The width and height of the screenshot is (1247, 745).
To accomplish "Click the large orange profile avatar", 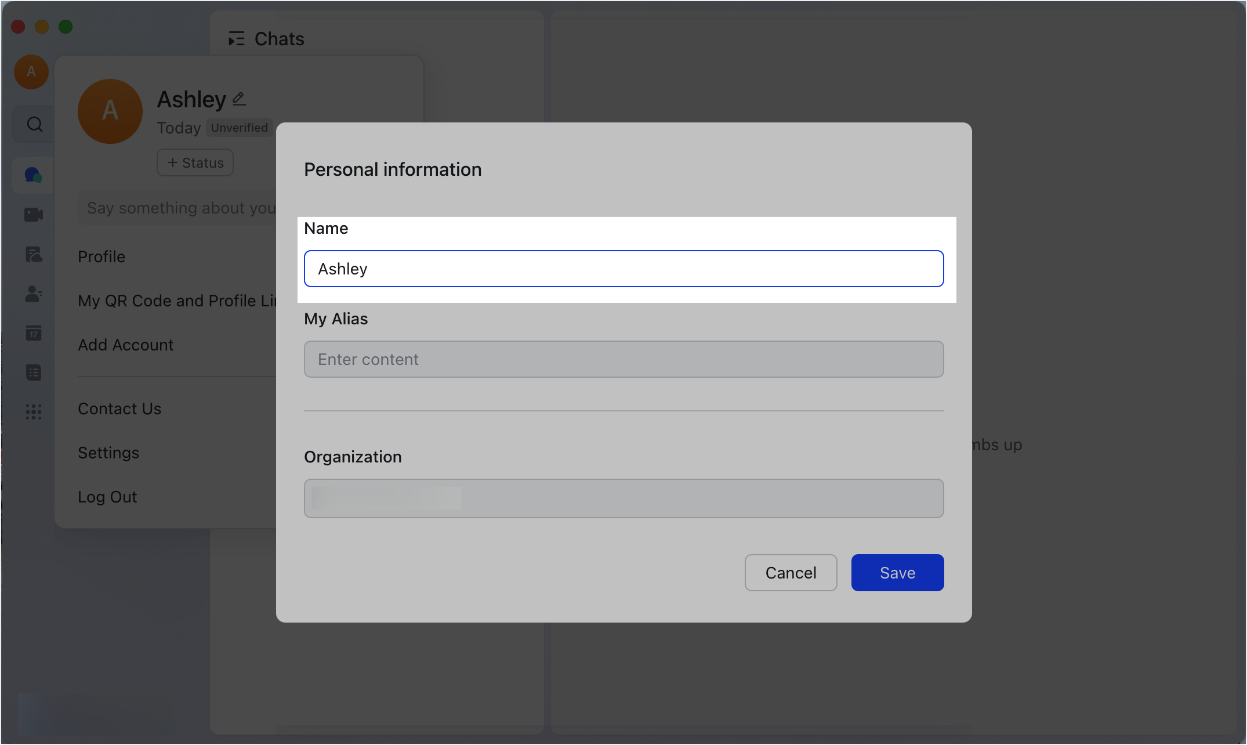I will [x=110, y=111].
